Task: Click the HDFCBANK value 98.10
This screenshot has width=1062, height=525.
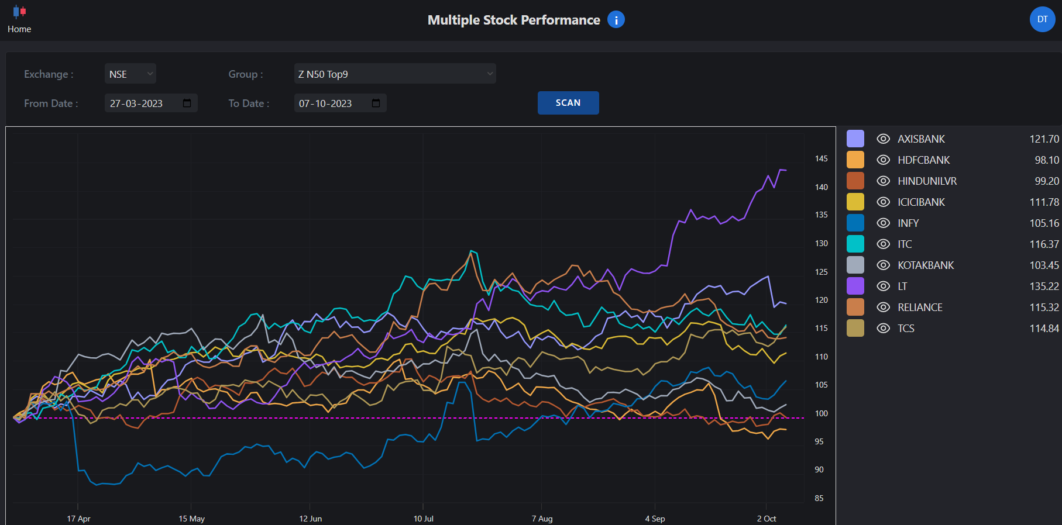Action: [1047, 160]
